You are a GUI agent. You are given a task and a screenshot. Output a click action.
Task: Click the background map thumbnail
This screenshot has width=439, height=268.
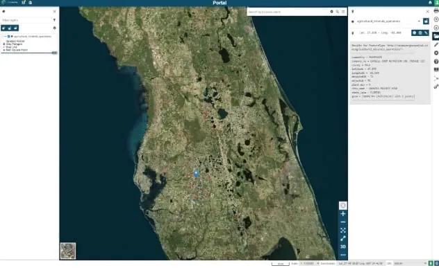click(68, 251)
